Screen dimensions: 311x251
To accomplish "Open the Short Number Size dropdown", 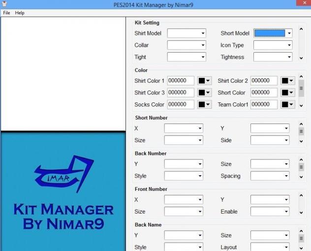I will [184, 140].
